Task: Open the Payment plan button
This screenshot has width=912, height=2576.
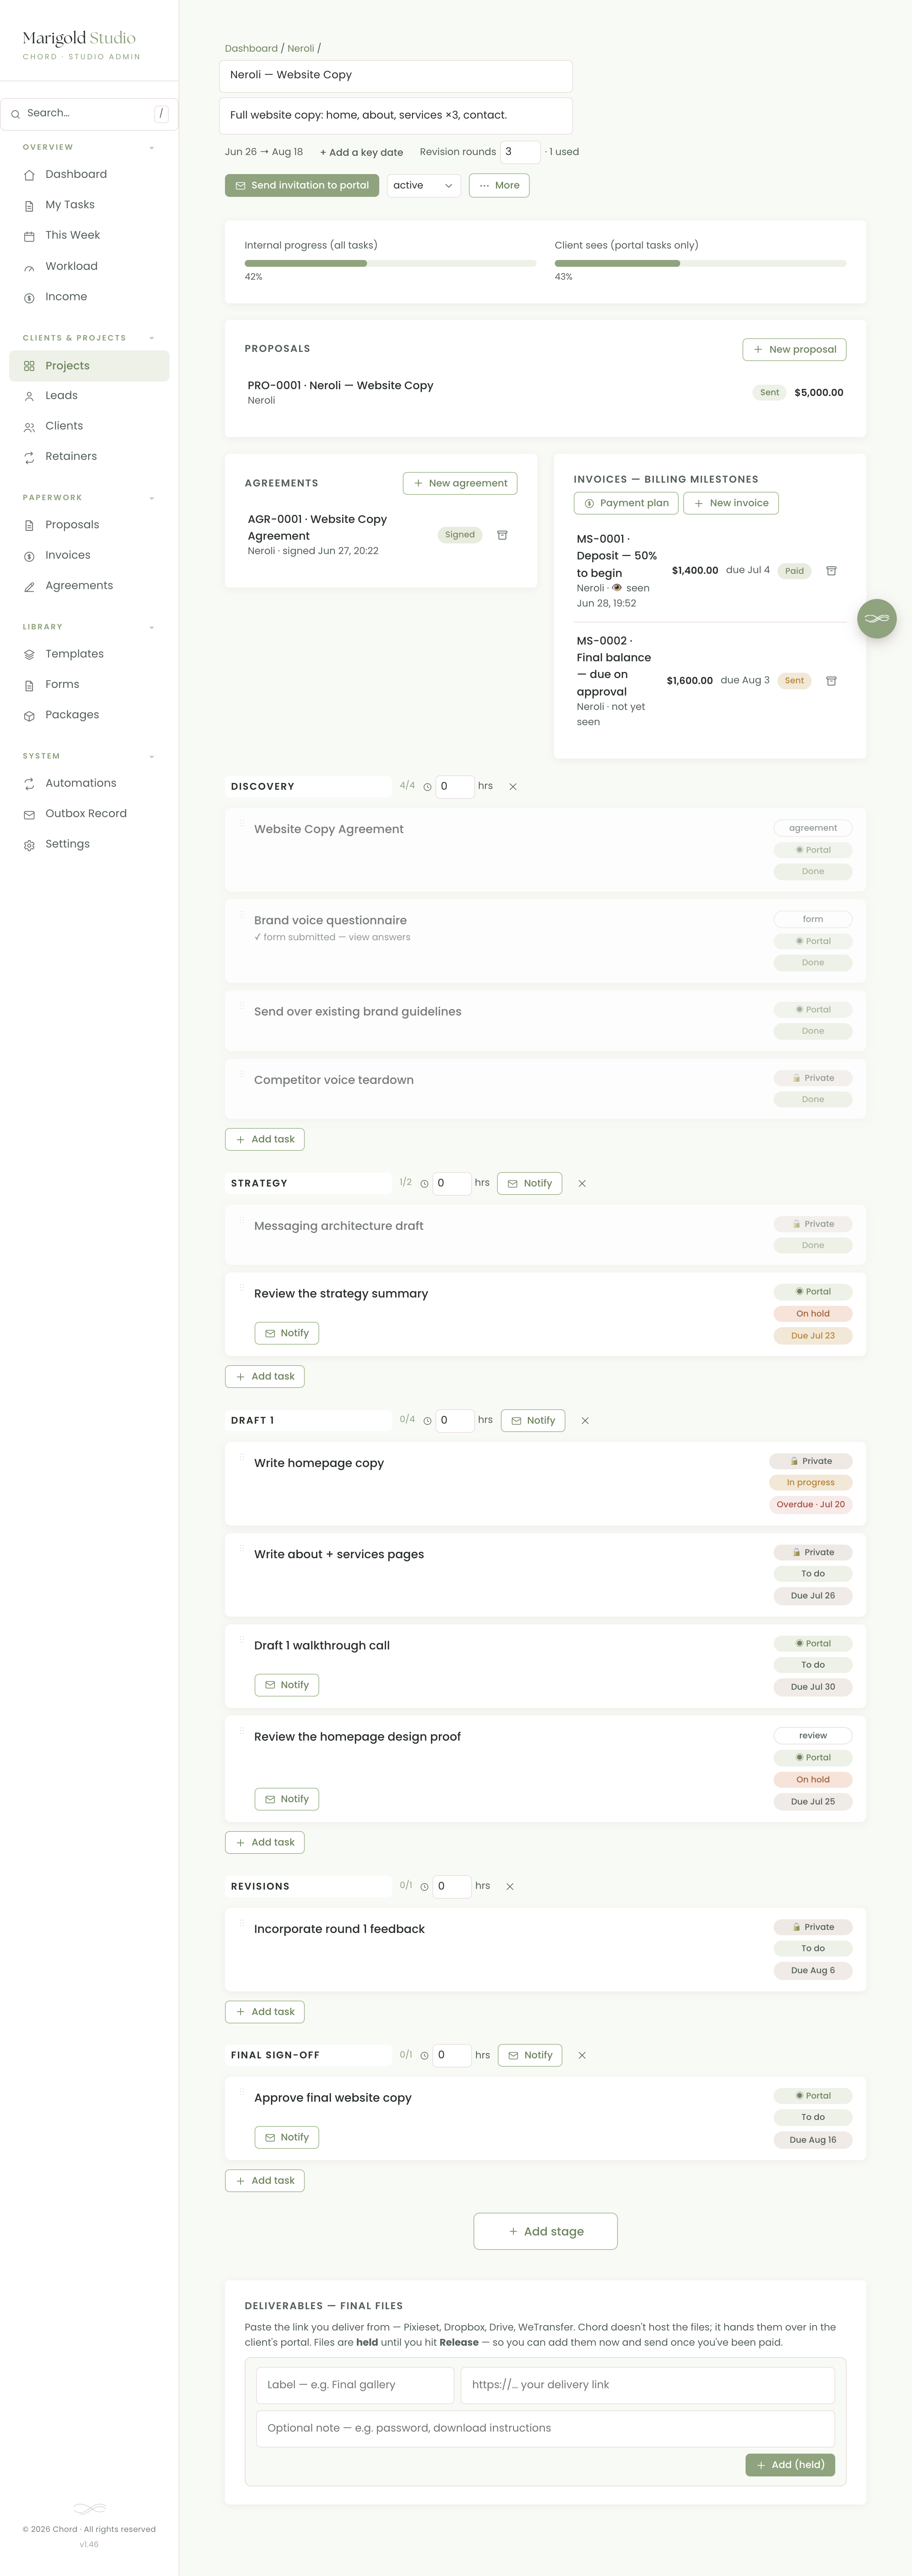Action: point(626,503)
